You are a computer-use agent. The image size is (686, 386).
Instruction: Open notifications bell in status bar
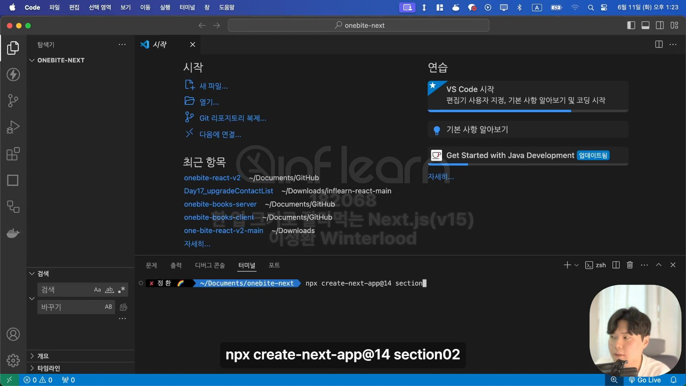click(x=673, y=380)
